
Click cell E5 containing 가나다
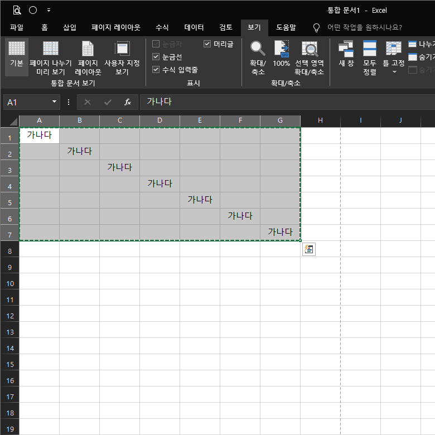200,200
